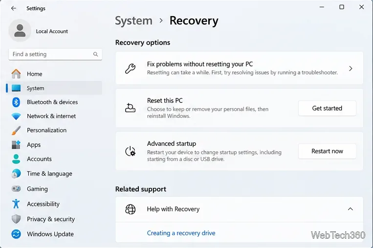
Task: Click the Privacy & security shield icon
Action: 16,219
